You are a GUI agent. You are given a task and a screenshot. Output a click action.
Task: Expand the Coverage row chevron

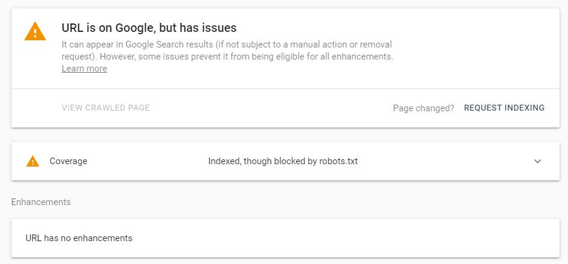pyautogui.click(x=537, y=161)
